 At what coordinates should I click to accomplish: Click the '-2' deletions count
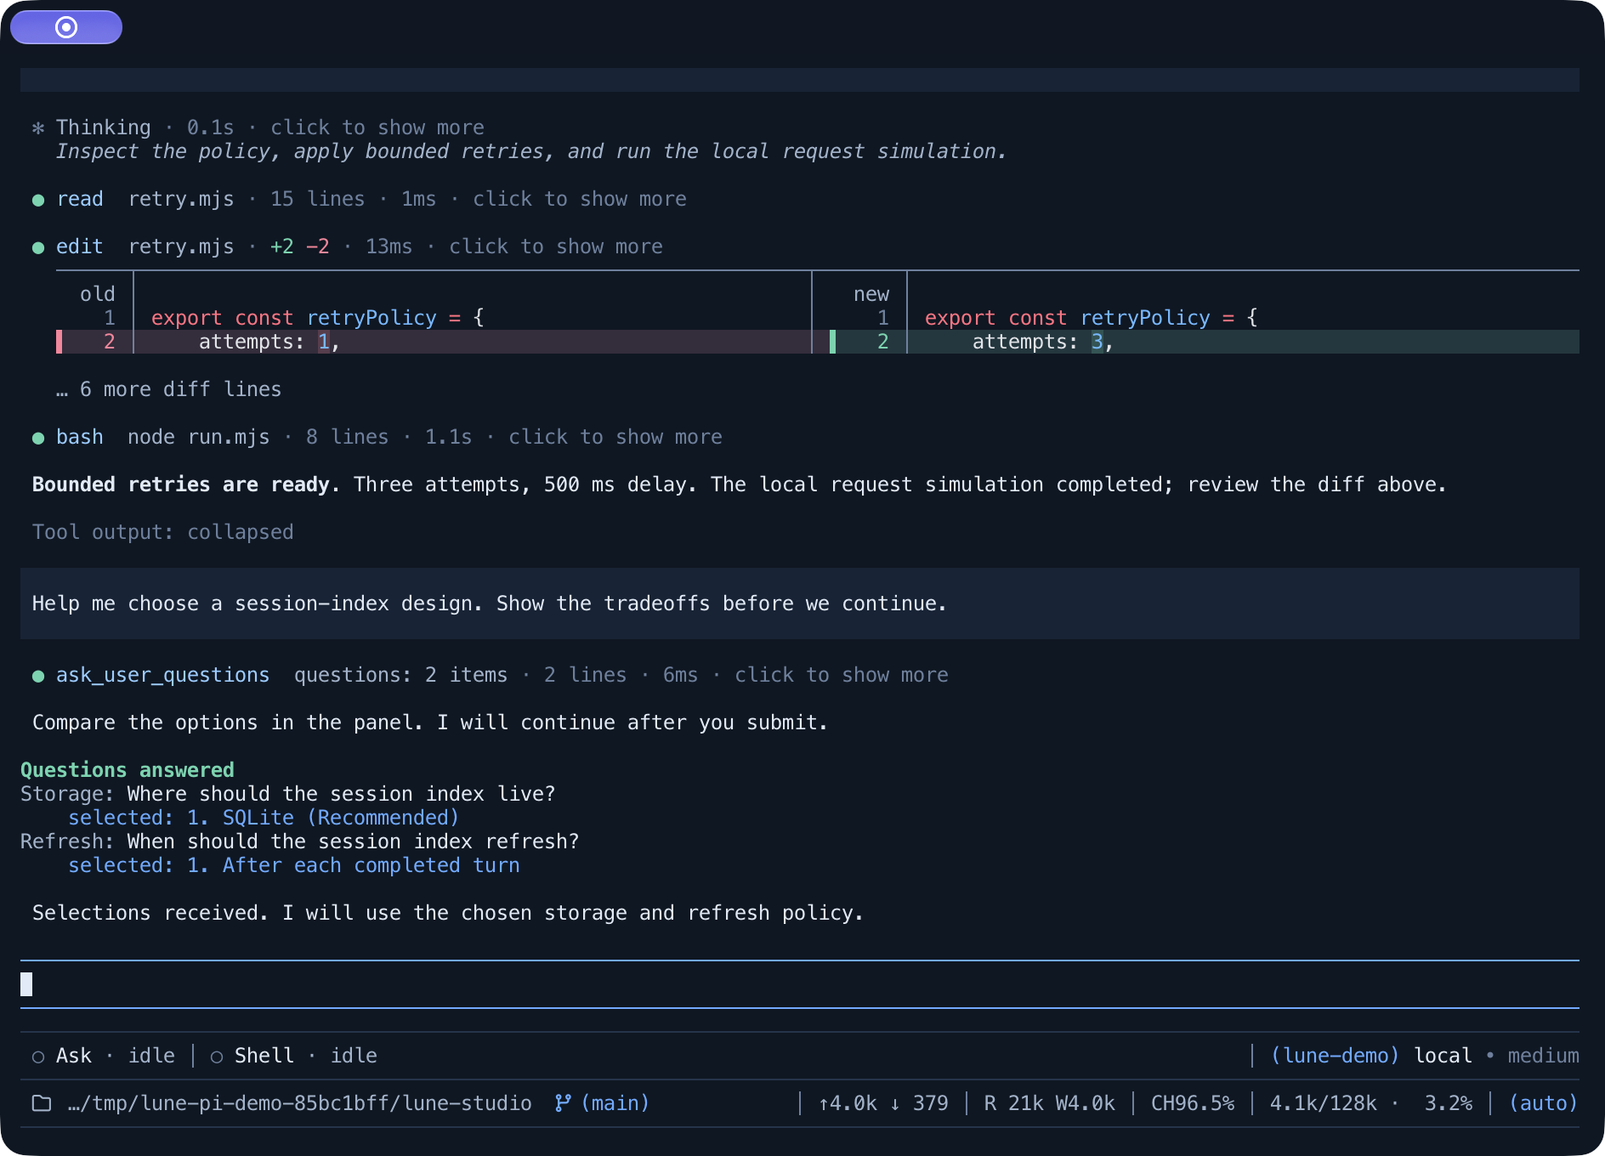pyautogui.click(x=317, y=246)
